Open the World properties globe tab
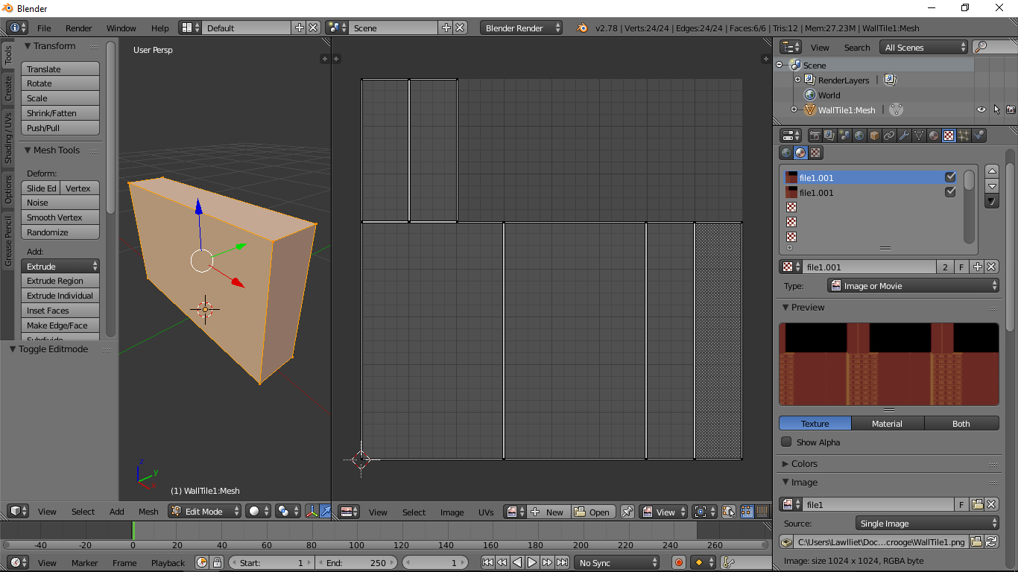This screenshot has width=1018, height=572. coord(859,136)
